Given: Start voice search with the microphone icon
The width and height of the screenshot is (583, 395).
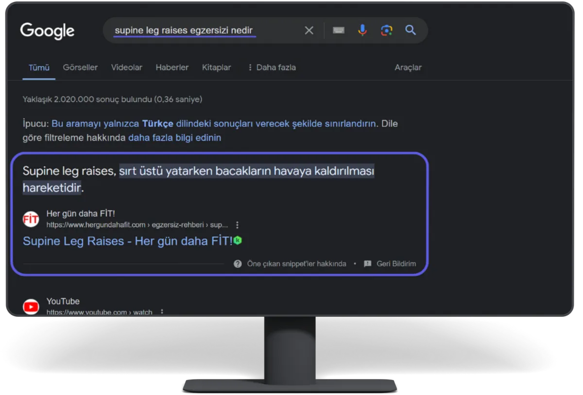Looking at the screenshot, I should pyautogui.click(x=362, y=31).
